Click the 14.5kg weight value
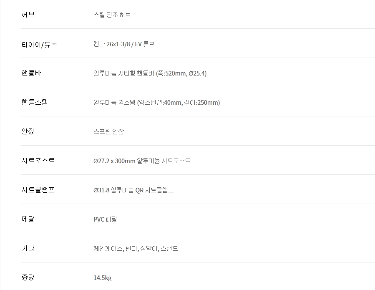This screenshot has height=290, width=375. pos(102,278)
